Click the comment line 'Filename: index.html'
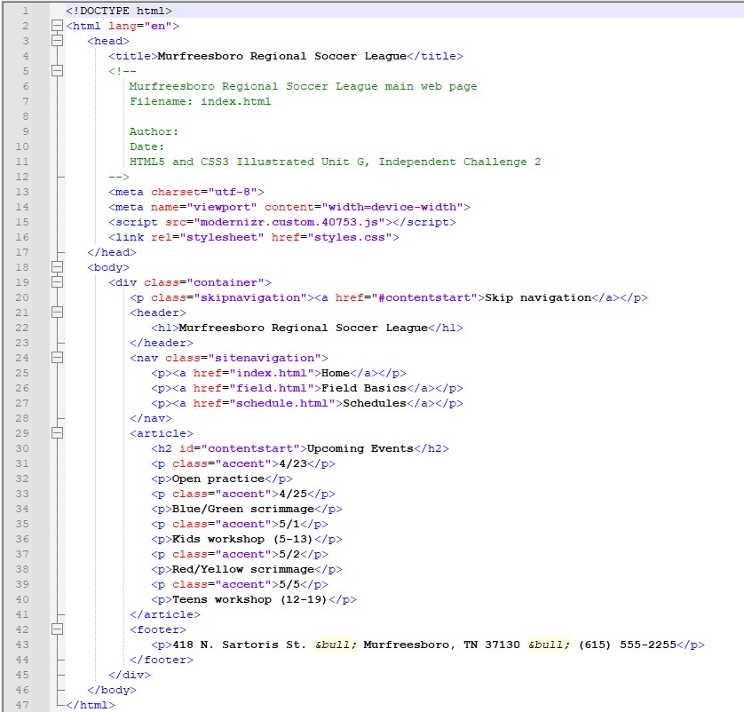 [201, 101]
